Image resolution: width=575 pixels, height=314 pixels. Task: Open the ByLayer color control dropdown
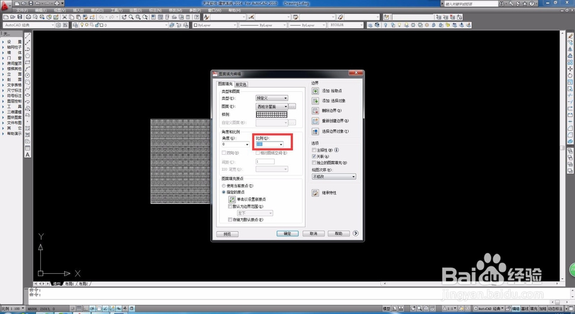(x=215, y=25)
